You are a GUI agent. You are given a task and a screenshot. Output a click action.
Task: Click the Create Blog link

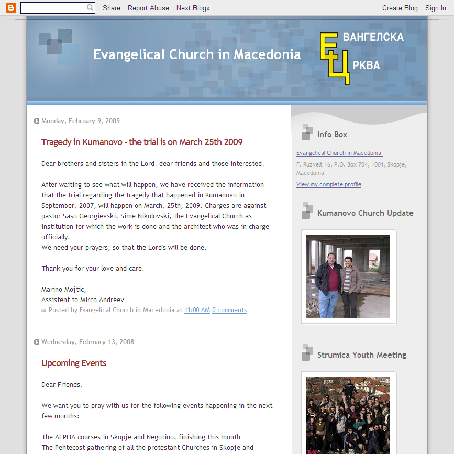[x=400, y=8]
